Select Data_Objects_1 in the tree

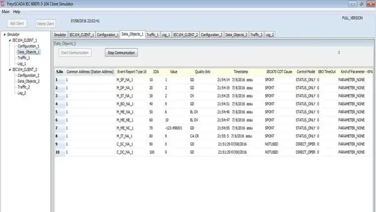(29, 52)
